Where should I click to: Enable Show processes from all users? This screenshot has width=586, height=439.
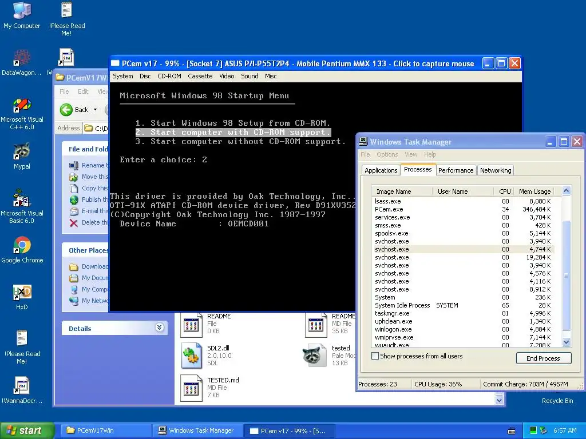(x=375, y=356)
